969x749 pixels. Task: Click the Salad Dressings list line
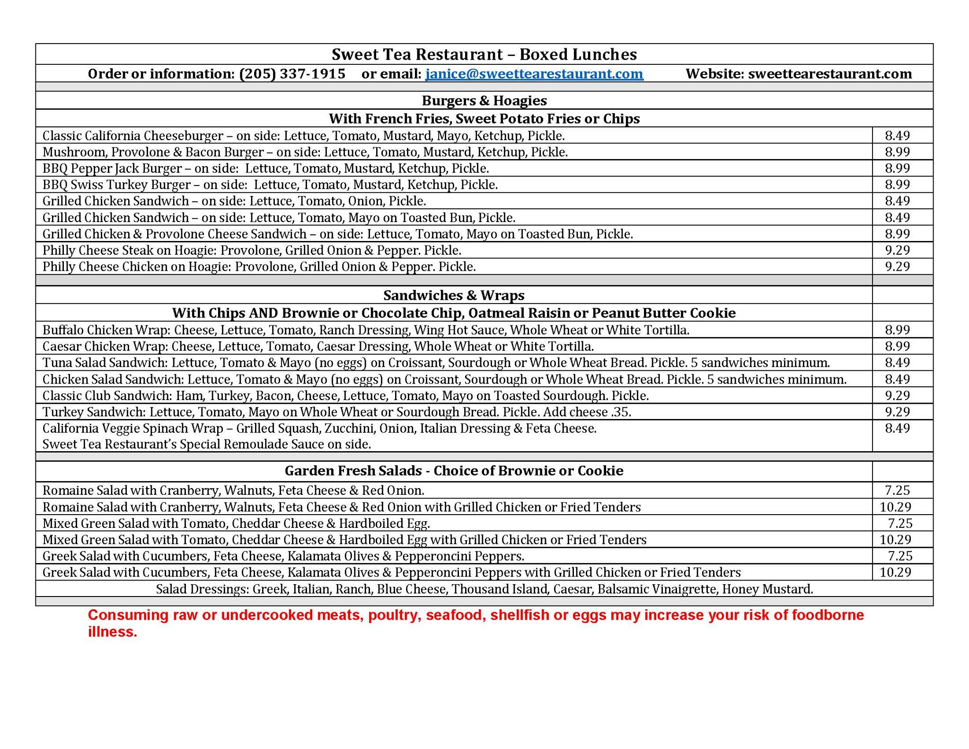tap(484, 589)
